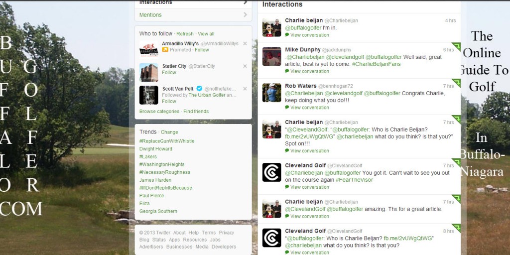The image size is (510, 255).
Task: View all follow suggestions
Action: tap(206, 34)
